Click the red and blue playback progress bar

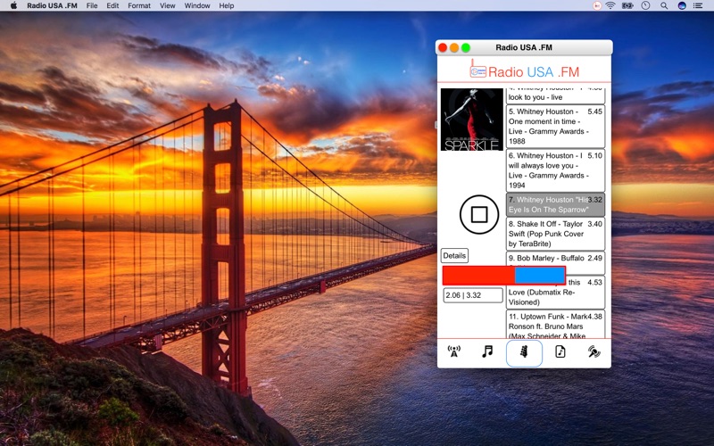pyautogui.click(x=504, y=276)
